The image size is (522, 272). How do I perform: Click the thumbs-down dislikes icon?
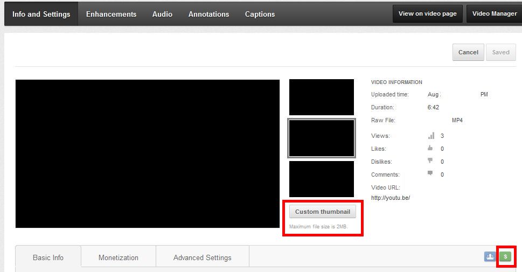(x=430, y=161)
